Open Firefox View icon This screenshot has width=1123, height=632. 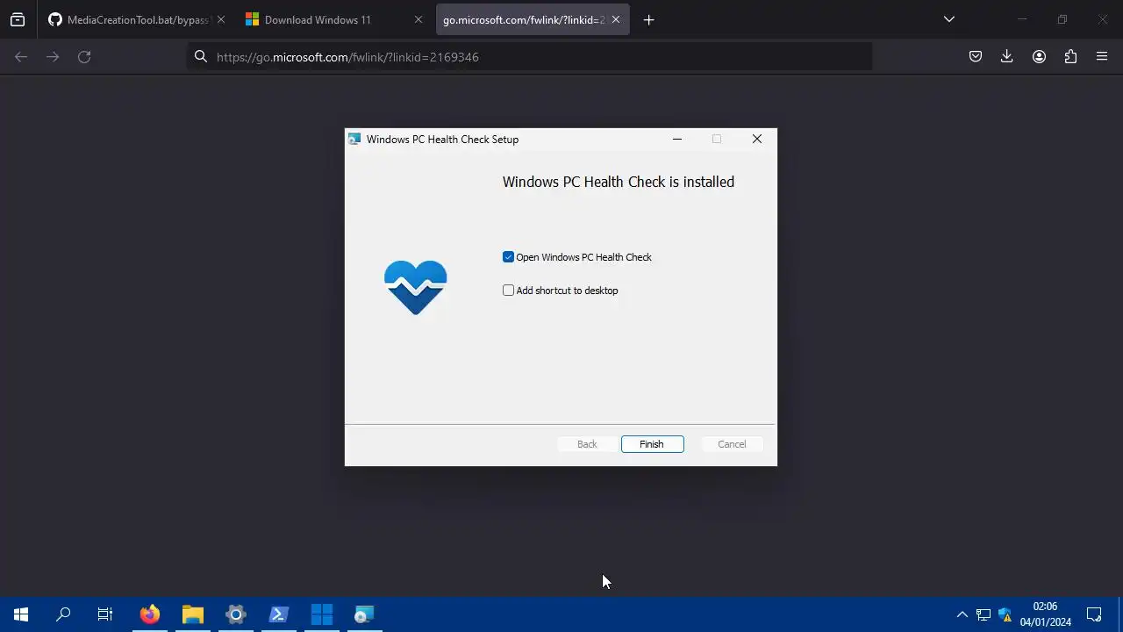18,19
